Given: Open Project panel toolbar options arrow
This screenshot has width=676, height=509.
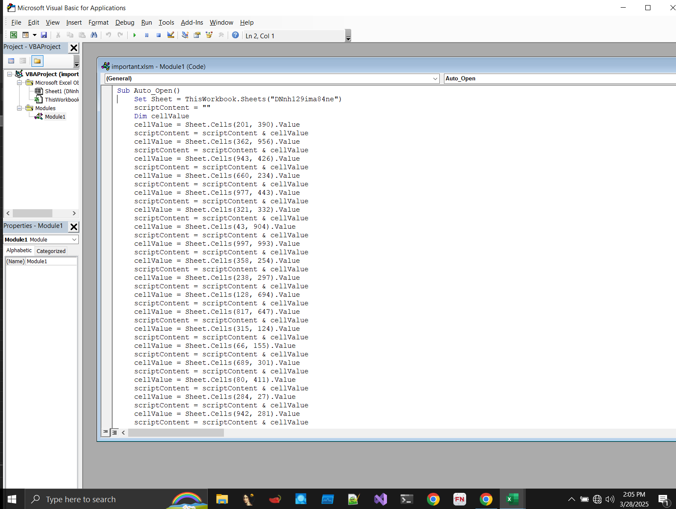Looking at the screenshot, I should point(77,61).
